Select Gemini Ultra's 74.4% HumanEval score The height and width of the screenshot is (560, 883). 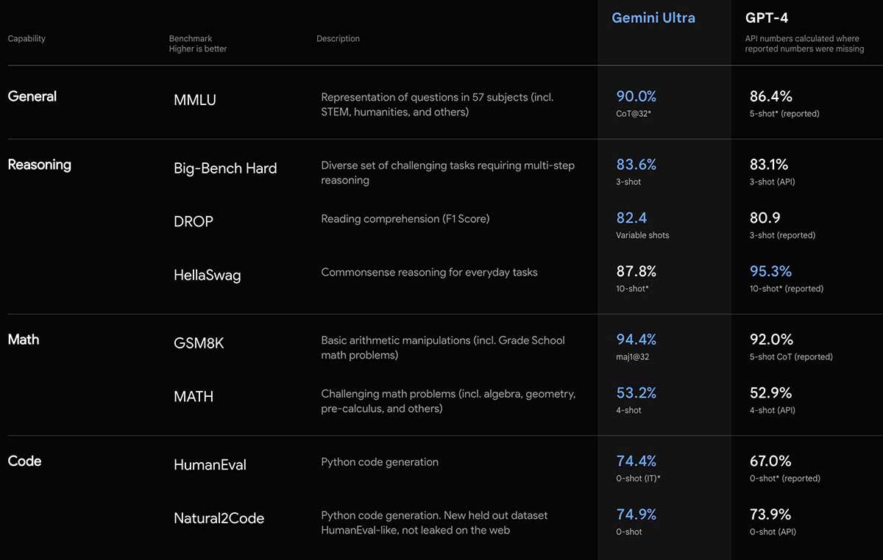pos(636,462)
